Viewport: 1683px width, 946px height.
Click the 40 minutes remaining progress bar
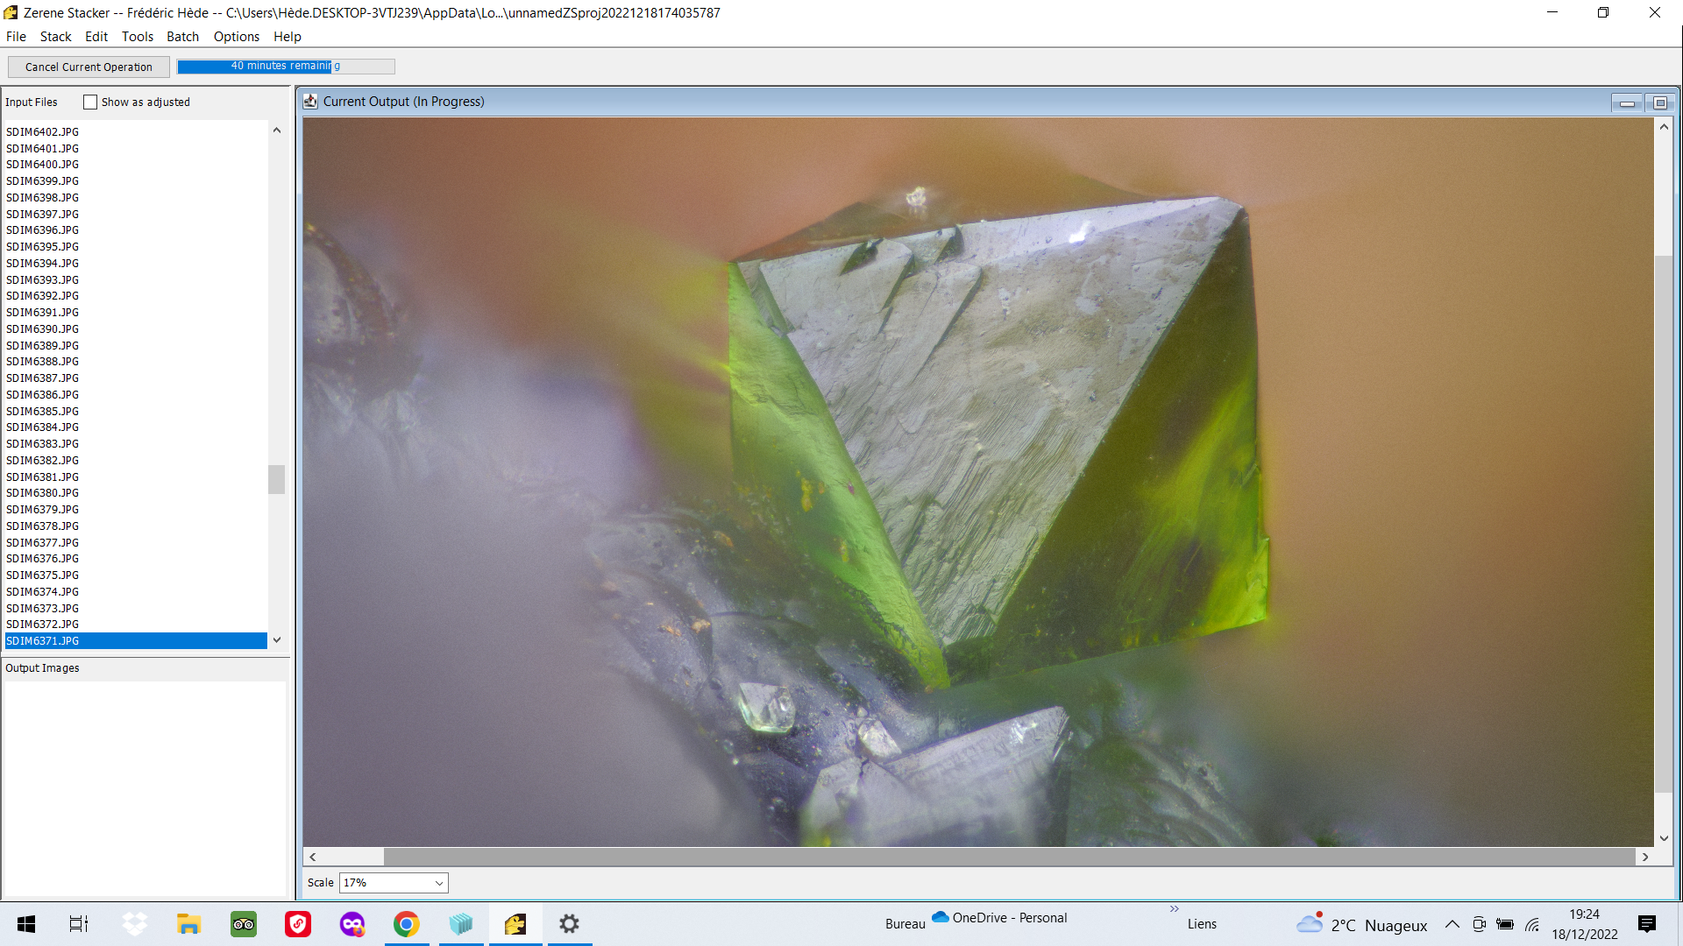(x=286, y=67)
